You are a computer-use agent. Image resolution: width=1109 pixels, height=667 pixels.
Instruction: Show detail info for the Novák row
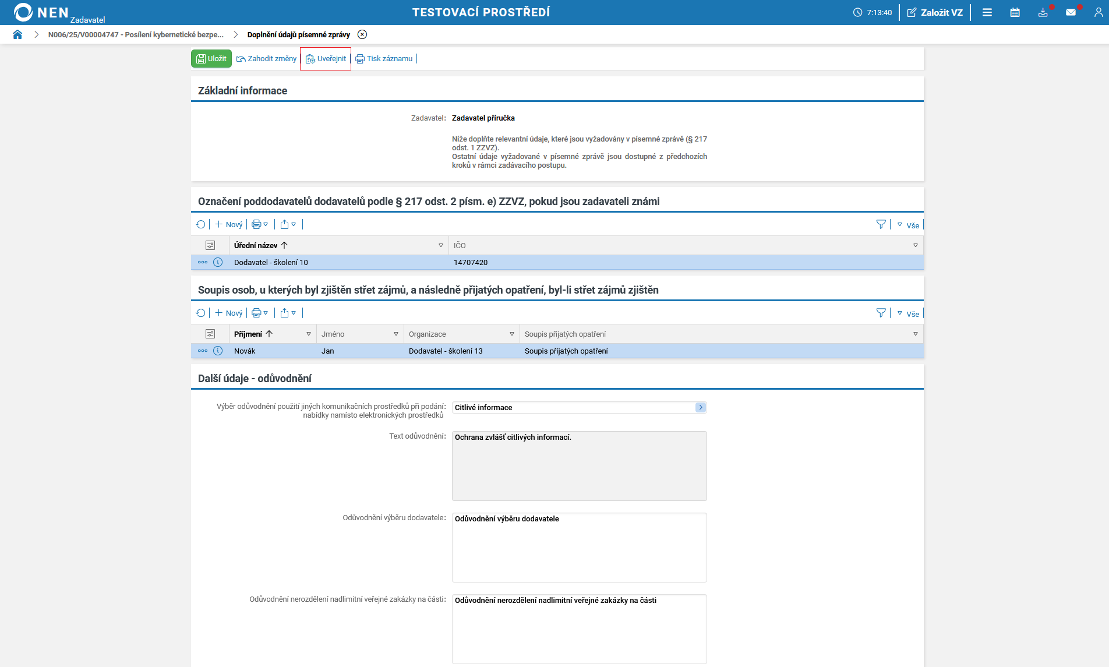pyautogui.click(x=218, y=351)
